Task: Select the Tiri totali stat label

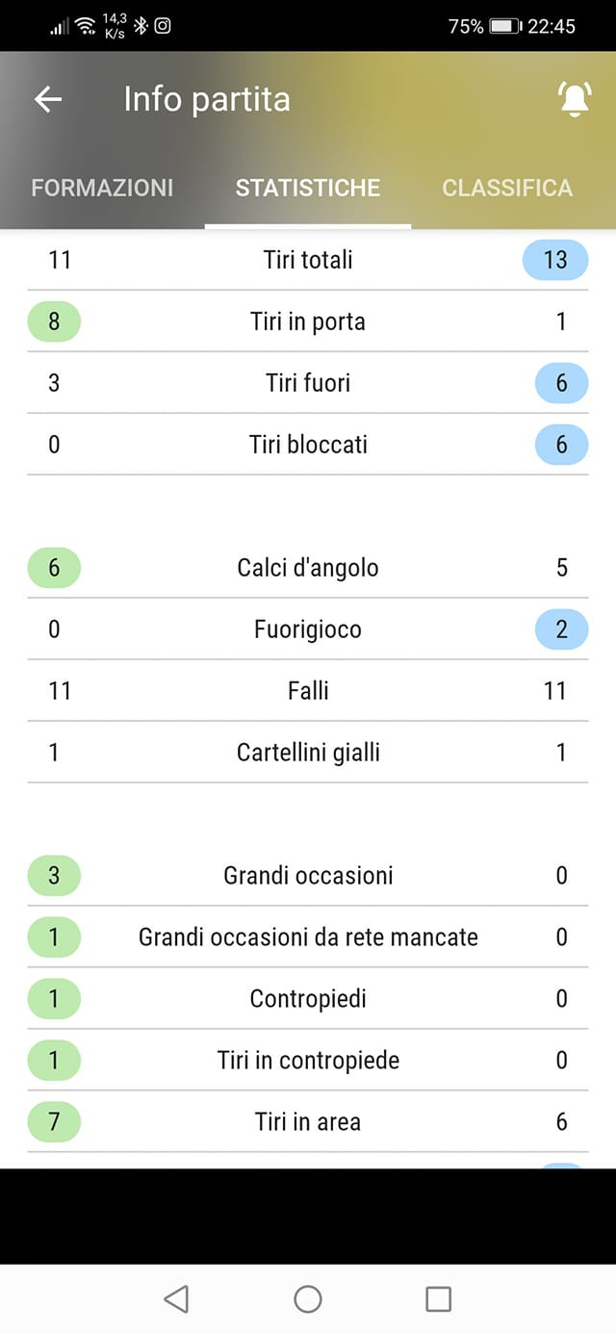Action: coord(308,260)
